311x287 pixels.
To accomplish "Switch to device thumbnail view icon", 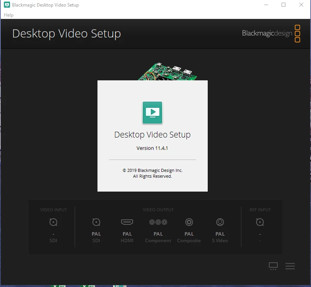I will (x=273, y=266).
